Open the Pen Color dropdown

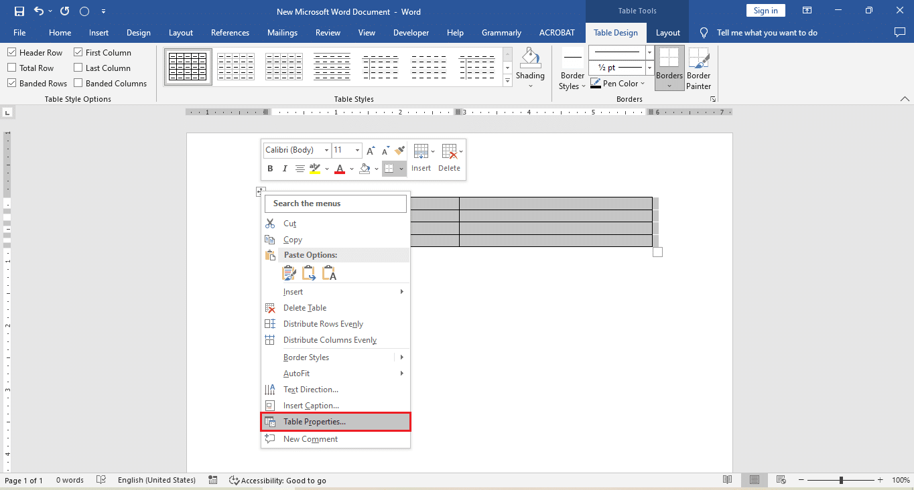(x=642, y=84)
